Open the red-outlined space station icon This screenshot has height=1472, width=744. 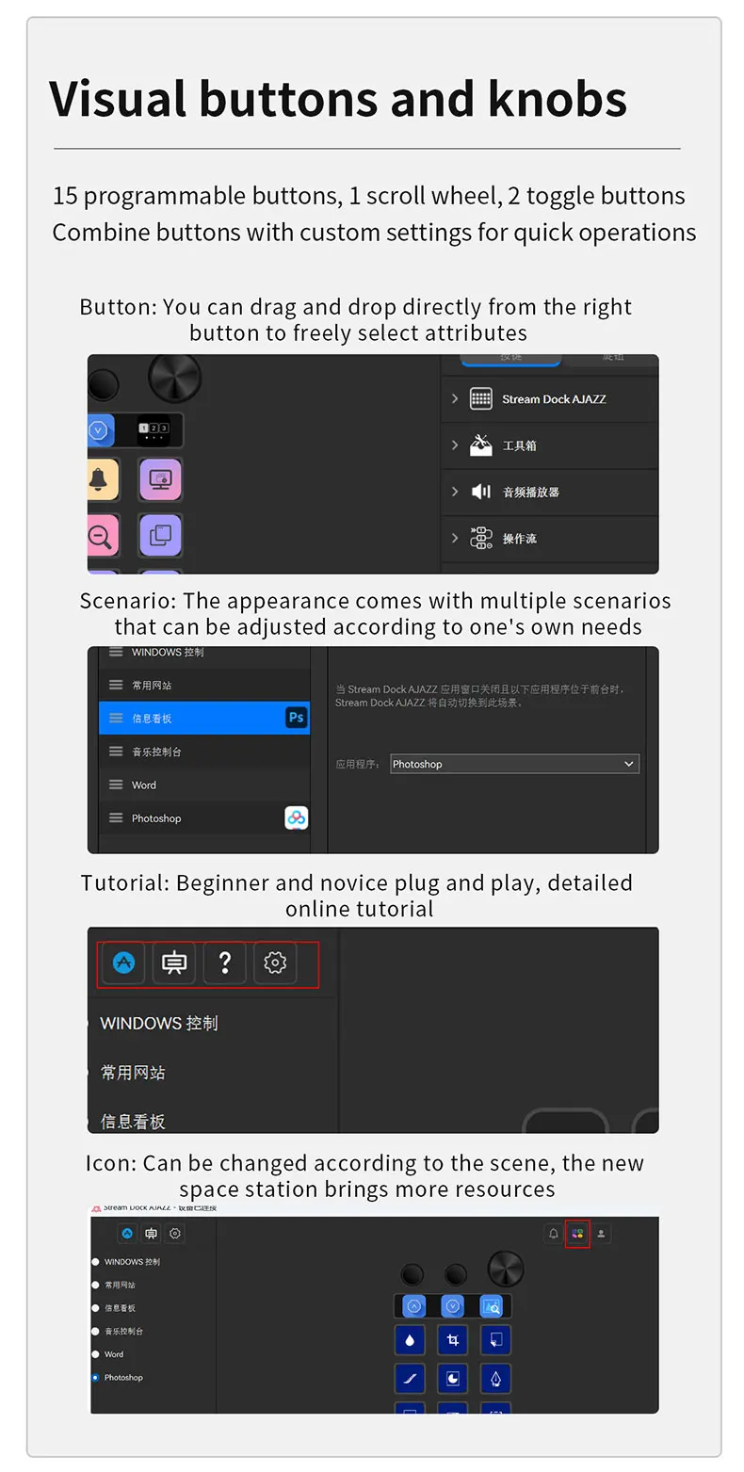577,1234
